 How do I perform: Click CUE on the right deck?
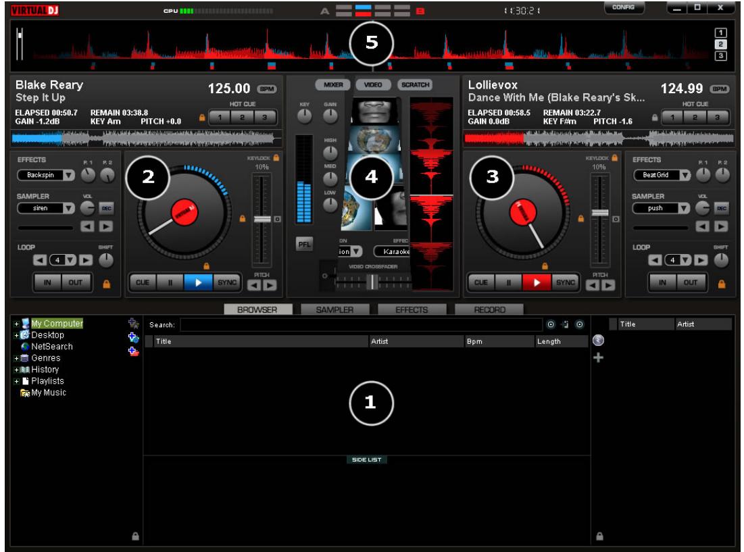click(481, 282)
